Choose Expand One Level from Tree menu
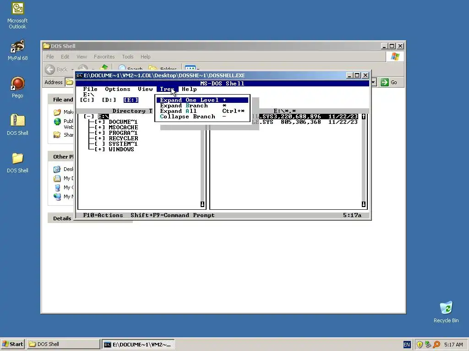The height and width of the screenshot is (351, 469). tap(202, 100)
